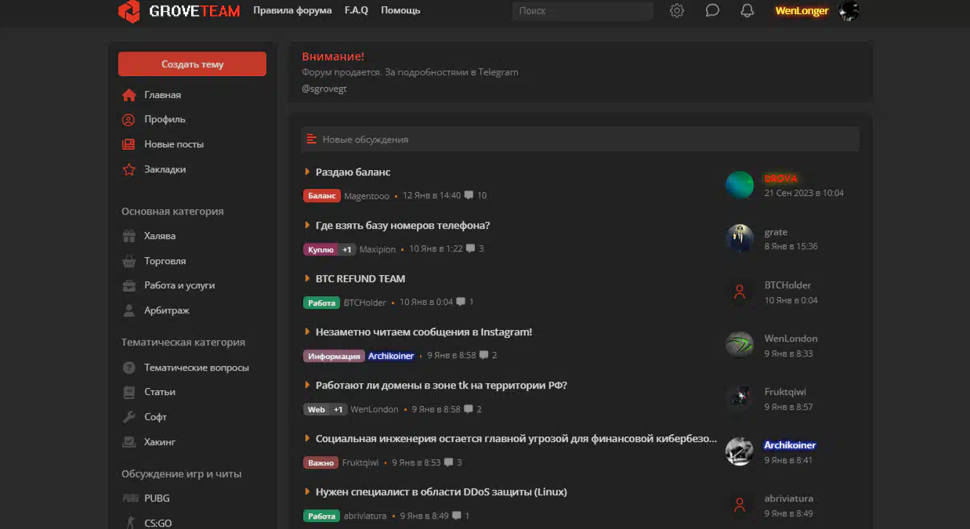Click the GroveTeam logo icon
The height and width of the screenshot is (529, 970).
(x=129, y=11)
